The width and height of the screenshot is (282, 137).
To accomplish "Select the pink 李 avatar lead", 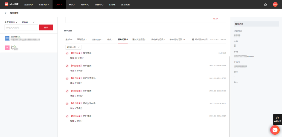I will point(7,48).
